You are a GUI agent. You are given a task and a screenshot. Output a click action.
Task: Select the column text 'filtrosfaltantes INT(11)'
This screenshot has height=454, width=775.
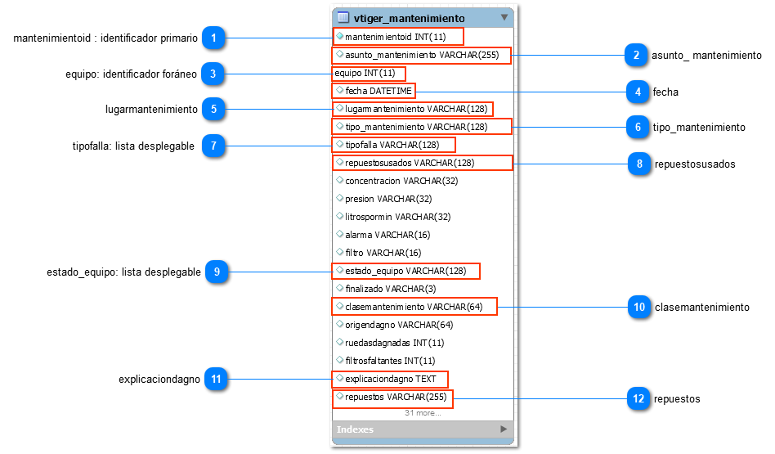(x=390, y=361)
